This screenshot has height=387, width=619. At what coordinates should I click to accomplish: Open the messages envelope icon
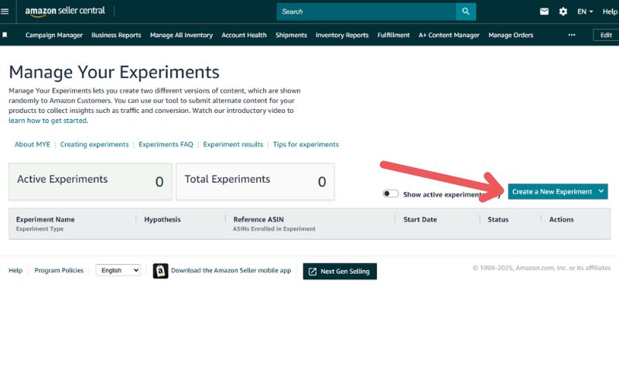tap(544, 12)
